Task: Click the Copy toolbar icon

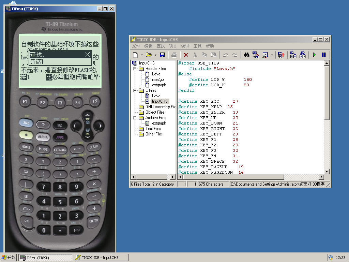Action: (x=204, y=55)
